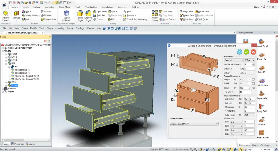This screenshot has width=278, height=151.
Task: Uncheck the drawer Depth checkbox
Action: click(253, 88)
